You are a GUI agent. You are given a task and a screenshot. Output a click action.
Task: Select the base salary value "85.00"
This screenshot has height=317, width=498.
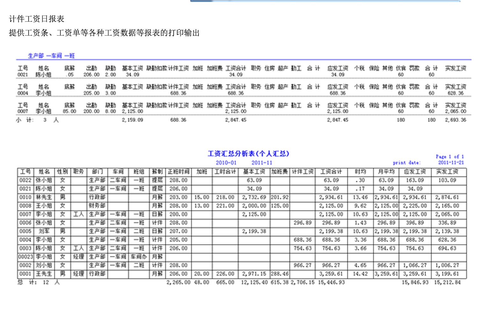pos(69,111)
